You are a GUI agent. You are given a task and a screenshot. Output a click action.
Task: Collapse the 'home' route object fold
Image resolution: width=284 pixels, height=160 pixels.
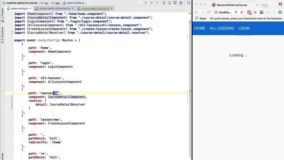click(13, 44)
